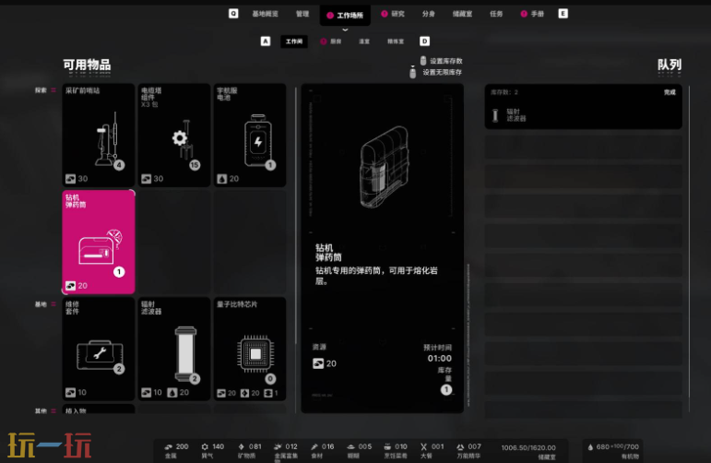Choose the 量子比特芯片 qubit chip item
Image resolution: width=711 pixels, height=463 pixels.
click(x=250, y=349)
